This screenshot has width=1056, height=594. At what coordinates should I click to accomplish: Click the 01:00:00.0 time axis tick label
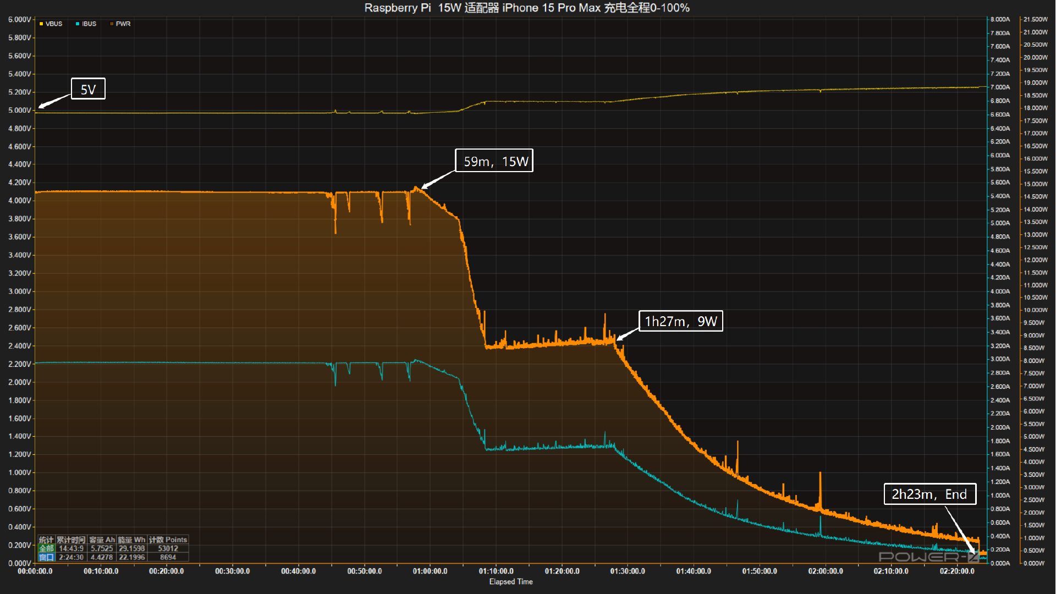(x=430, y=571)
